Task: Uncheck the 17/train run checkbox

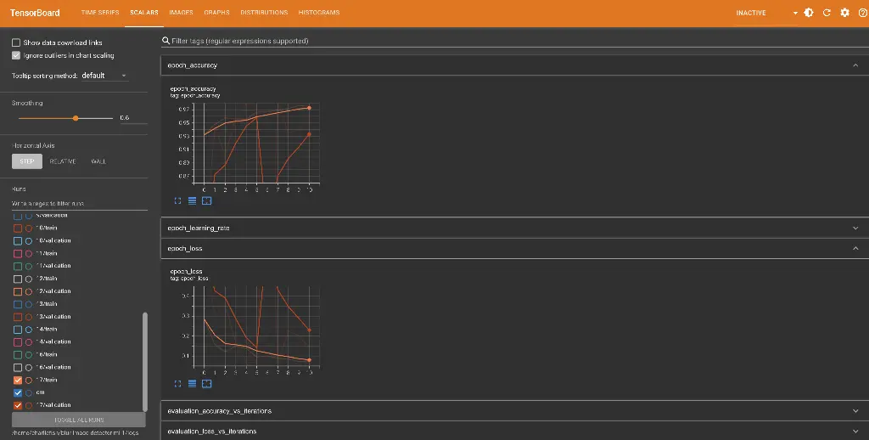Action: point(18,380)
